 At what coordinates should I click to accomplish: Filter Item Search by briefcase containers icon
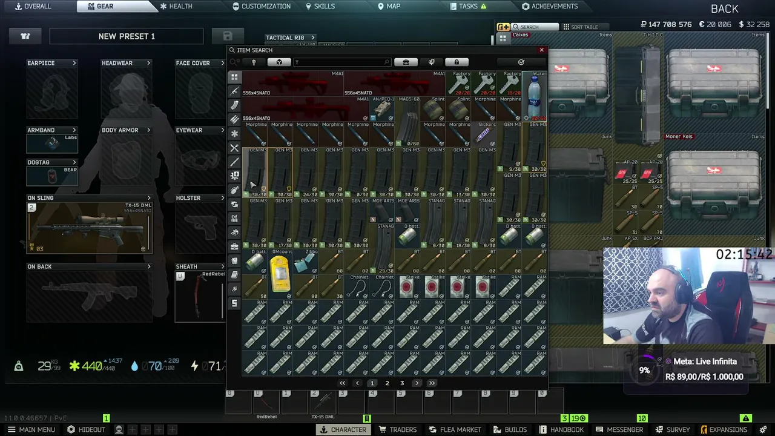point(234,246)
